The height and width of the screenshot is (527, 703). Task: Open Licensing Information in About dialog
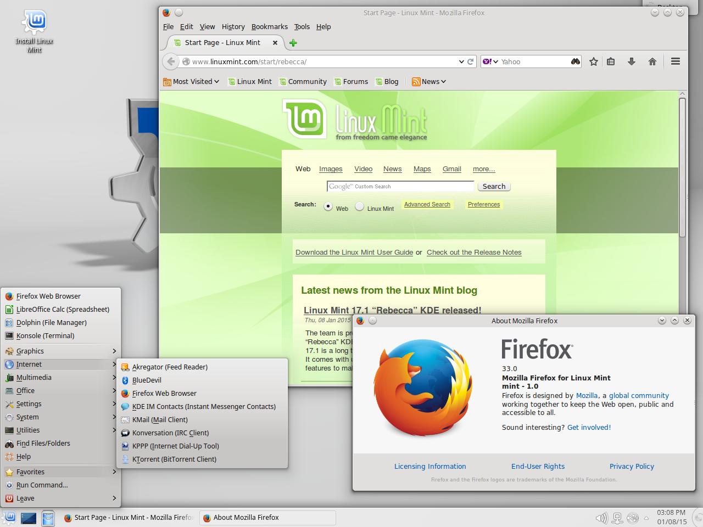pos(430,466)
